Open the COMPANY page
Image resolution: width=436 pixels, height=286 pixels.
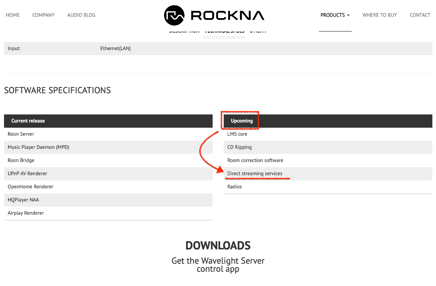(x=43, y=15)
